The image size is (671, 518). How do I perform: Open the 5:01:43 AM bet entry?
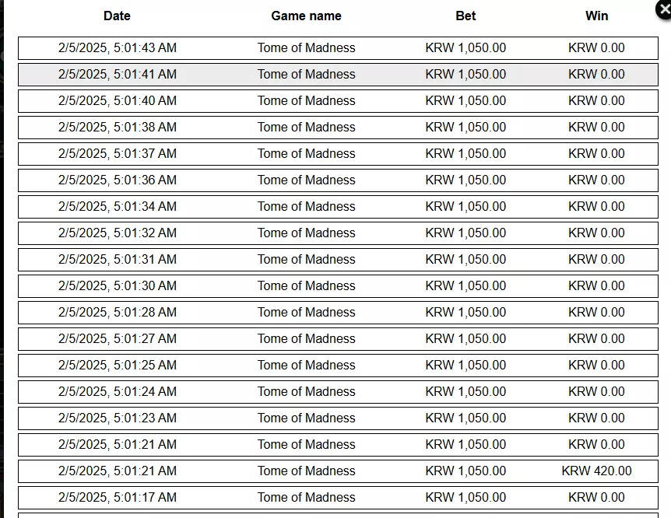338,48
